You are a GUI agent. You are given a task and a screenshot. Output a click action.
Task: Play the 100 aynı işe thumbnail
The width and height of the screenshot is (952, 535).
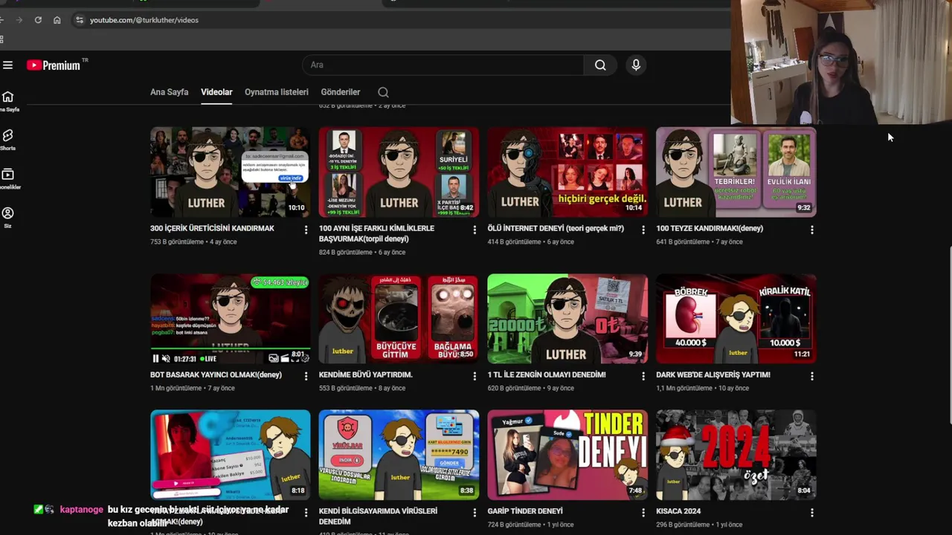(x=399, y=172)
